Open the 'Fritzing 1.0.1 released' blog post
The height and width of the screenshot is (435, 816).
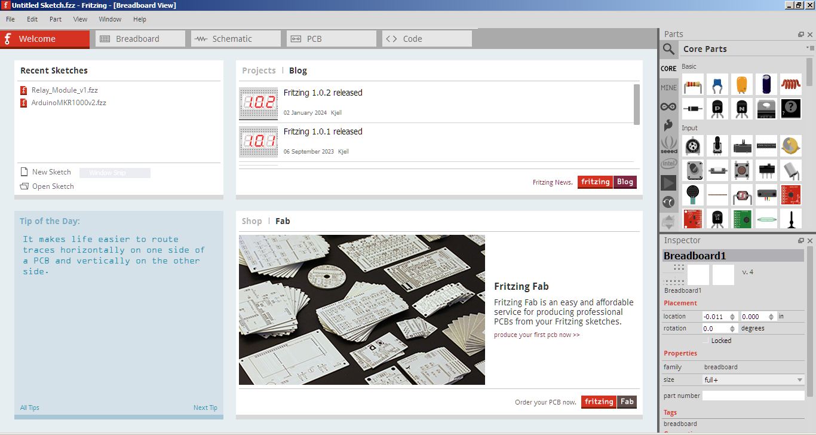click(x=323, y=131)
